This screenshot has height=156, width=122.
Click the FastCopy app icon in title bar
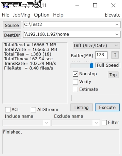[6, 6]
